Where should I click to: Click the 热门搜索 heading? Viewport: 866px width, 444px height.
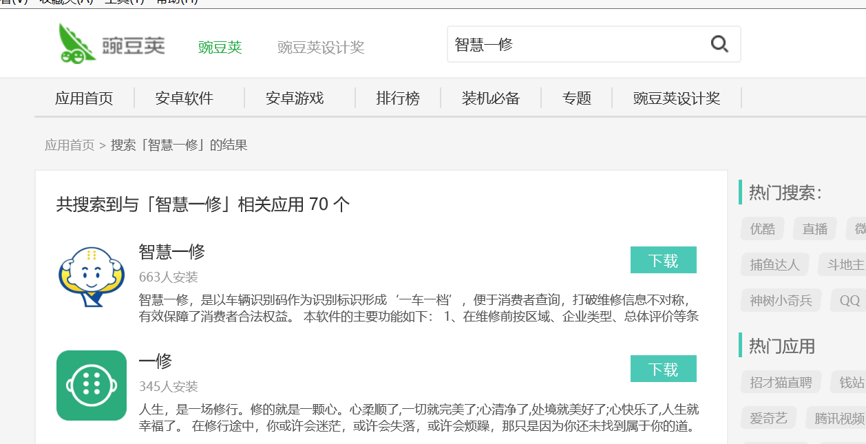click(786, 193)
